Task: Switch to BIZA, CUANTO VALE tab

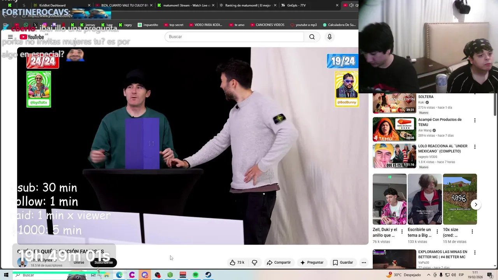Action: (x=124, y=5)
